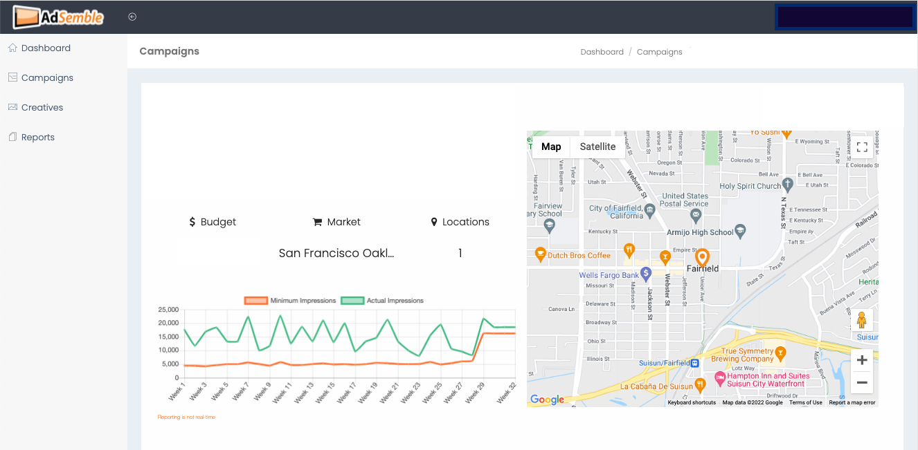Click the dollar Budget icon

click(x=192, y=222)
